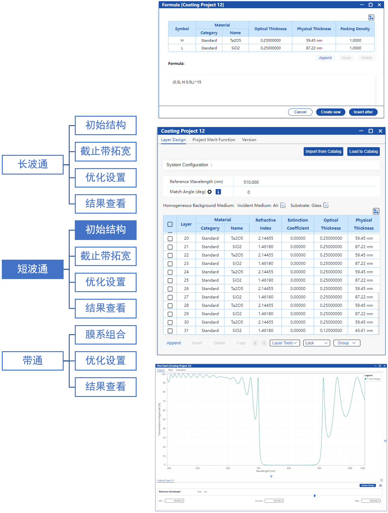Open the Layer Tools dropdown

[284, 343]
